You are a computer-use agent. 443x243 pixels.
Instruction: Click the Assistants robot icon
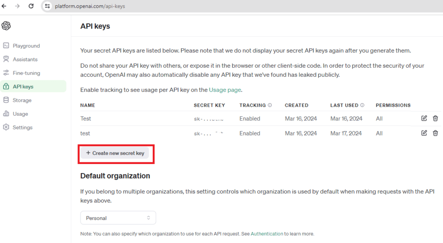tap(6, 59)
